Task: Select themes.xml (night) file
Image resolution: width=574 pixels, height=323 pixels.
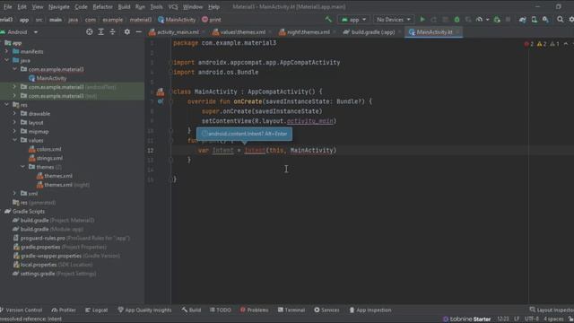Action: coord(63,185)
